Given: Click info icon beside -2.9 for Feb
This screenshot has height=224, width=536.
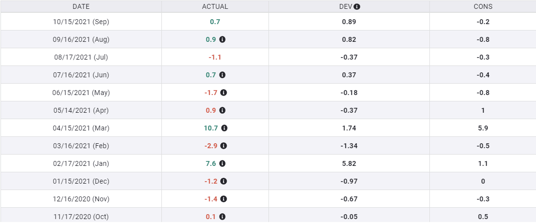Looking at the screenshot, I should tap(224, 146).
